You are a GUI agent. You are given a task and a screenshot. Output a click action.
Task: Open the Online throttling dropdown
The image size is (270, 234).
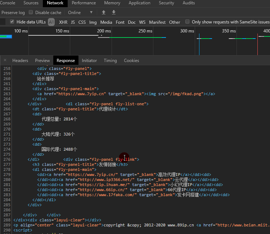click(81, 13)
